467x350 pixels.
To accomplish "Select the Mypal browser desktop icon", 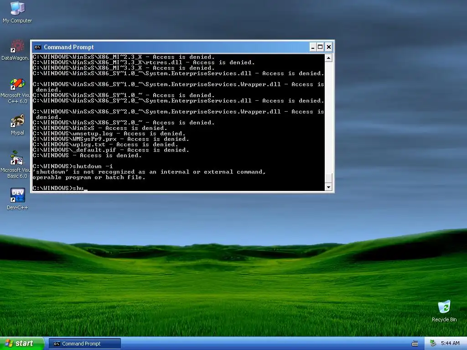I will tap(17, 124).
